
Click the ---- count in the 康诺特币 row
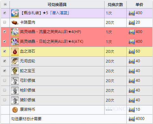109,110
